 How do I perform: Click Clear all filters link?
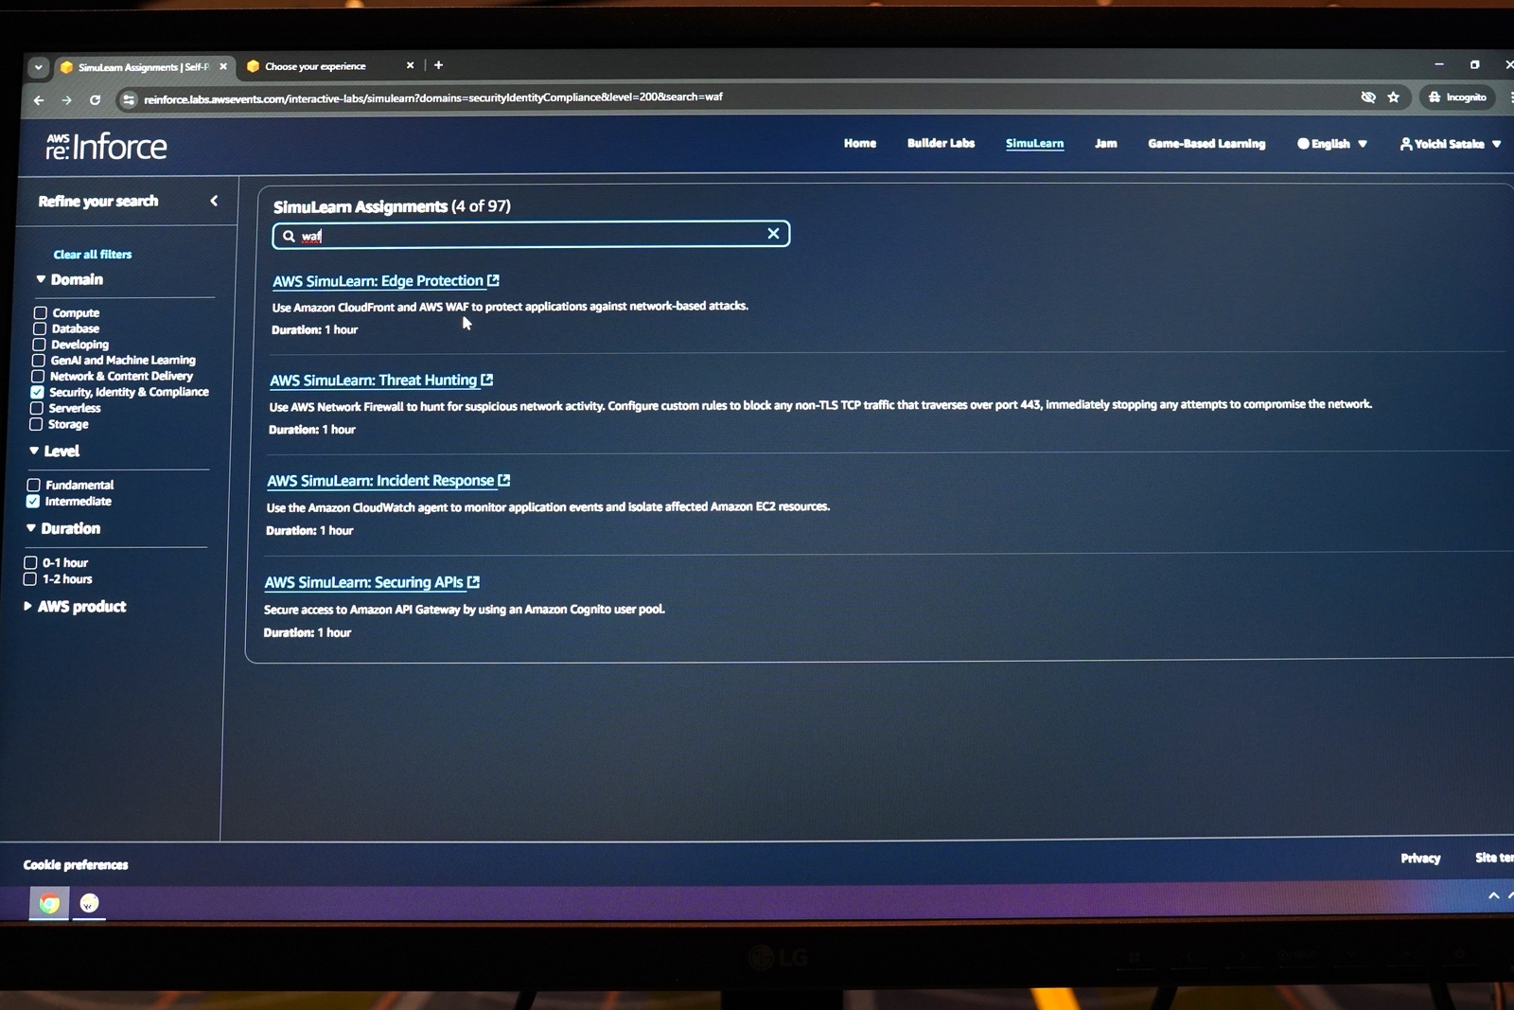pos(93,255)
